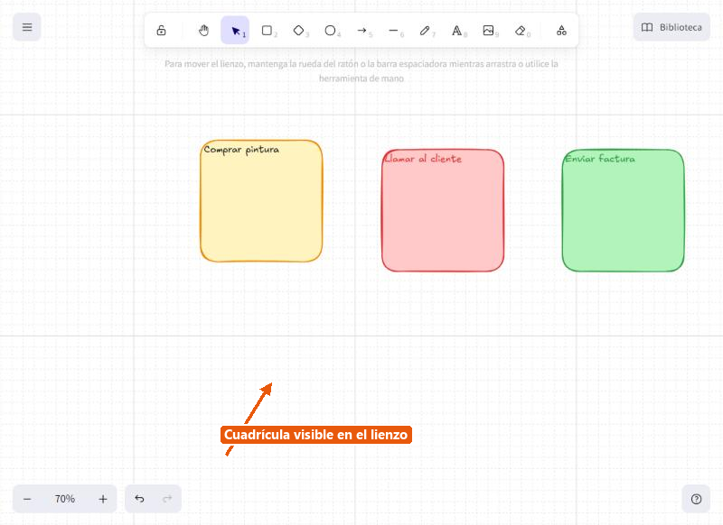723x525 pixels.
Task: Open the more shapes tools menu
Action: coord(561,31)
